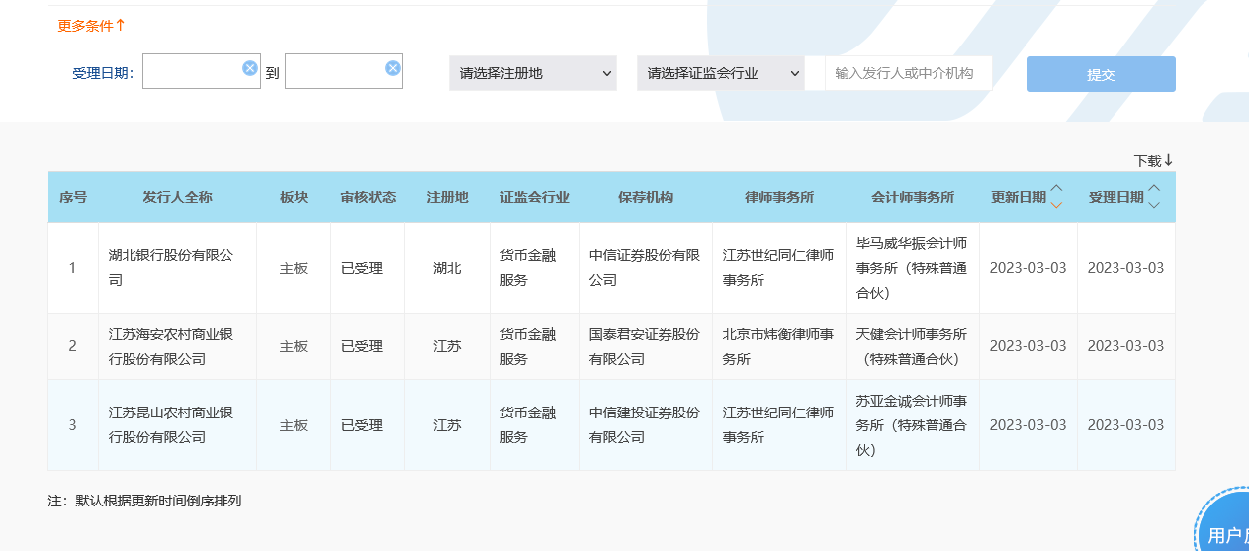Viewport: 1249px width, 551px height.
Task: Clear the start acceptance date field
Action: pos(250,67)
